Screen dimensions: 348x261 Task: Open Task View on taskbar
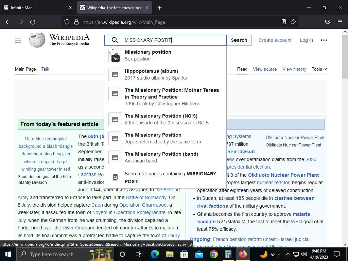139,254
